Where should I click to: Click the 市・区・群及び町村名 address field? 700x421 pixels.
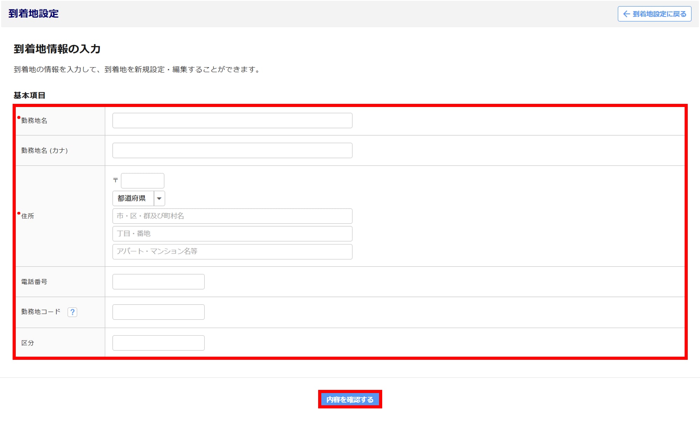(x=232, y=216)
